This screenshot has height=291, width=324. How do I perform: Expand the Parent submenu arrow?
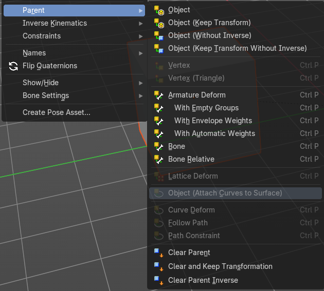pyautogui.click(x=141, y=10)
